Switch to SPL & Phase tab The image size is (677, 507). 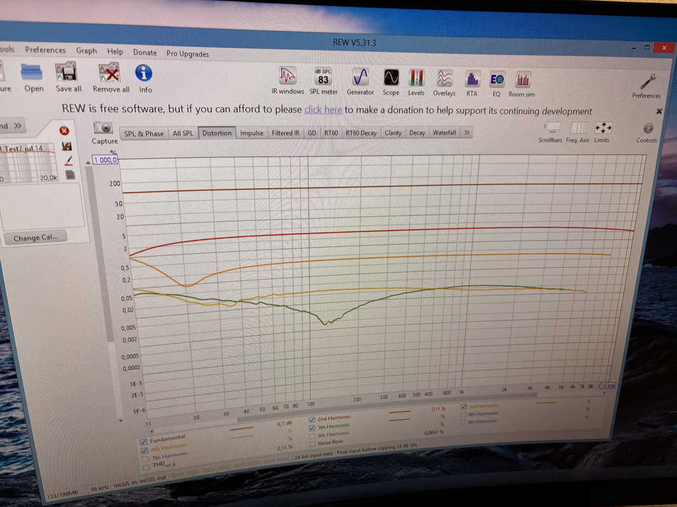point(144,134)
